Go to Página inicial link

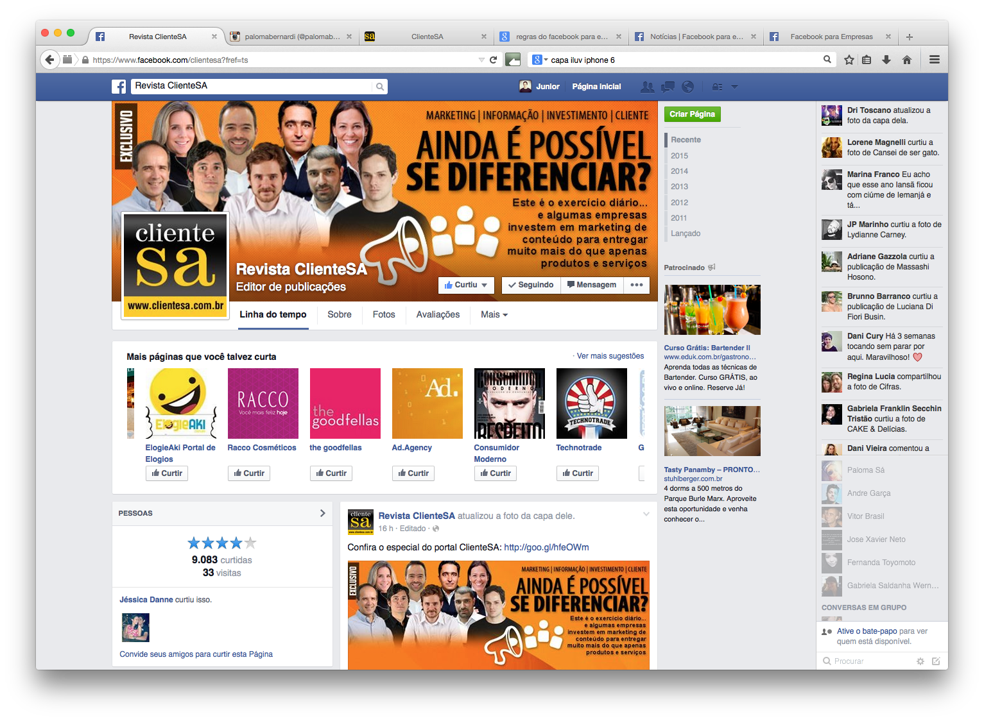point(596,87)
